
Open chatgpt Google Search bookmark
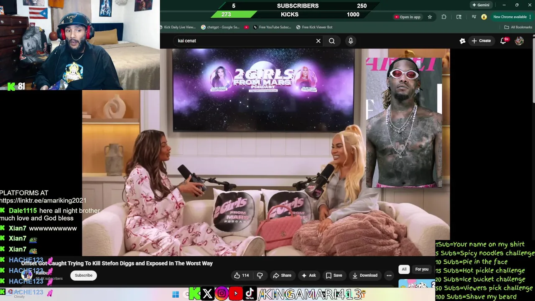pos(220,27)
